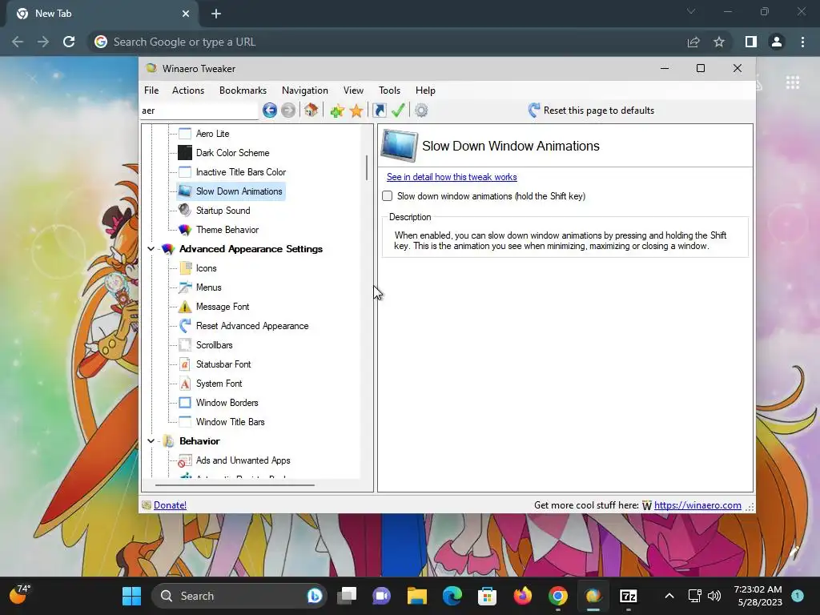Open the https://winaero.com link
Image resolution: width=820 pixels, height=615 pixels.
[697, 505]
